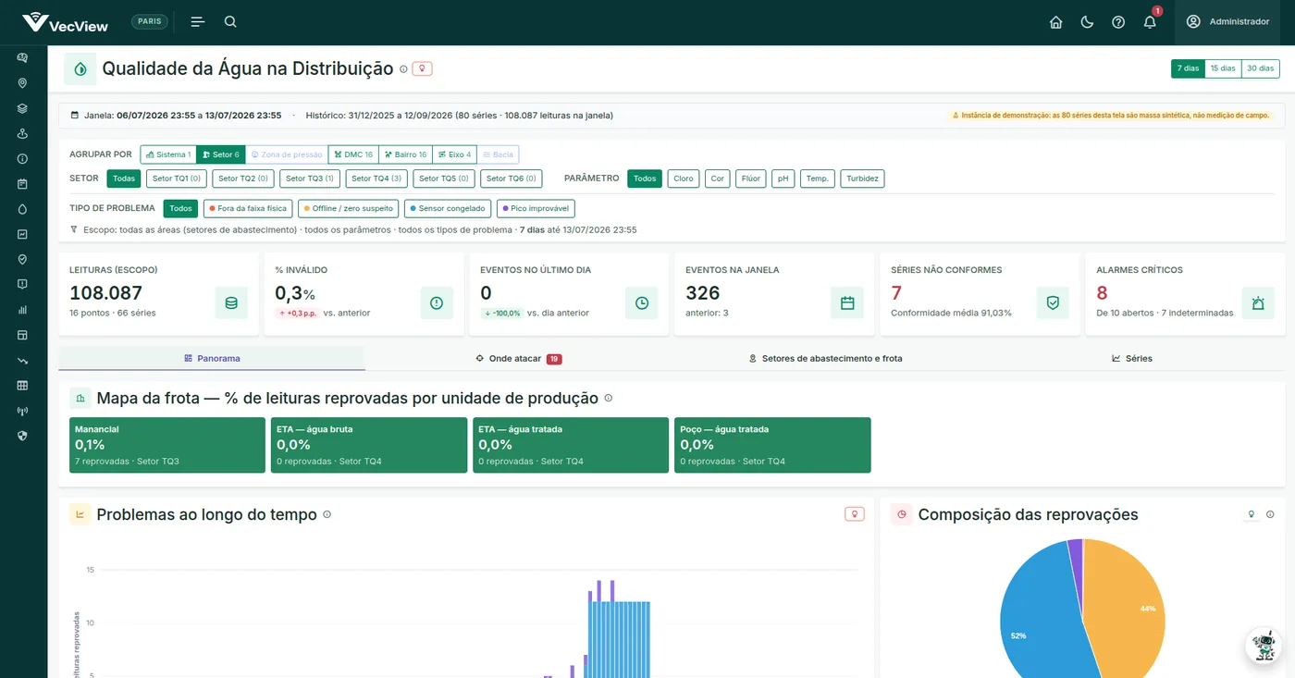Screen dimensions: 1295x678
Task: Switch to Onde atacar tab
Action: (x=519, y=358)
